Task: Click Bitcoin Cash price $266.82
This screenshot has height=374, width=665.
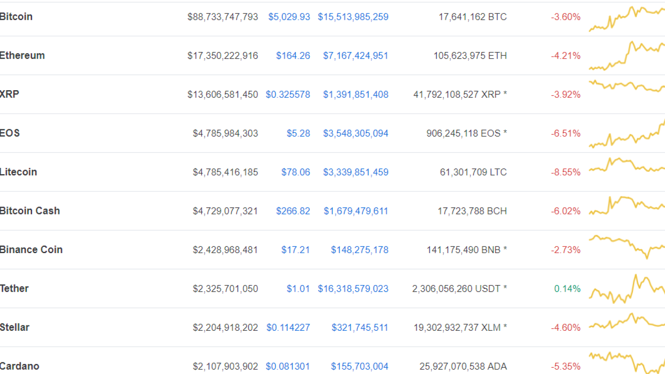Action: pyautogui.click(x=293, y=211)
